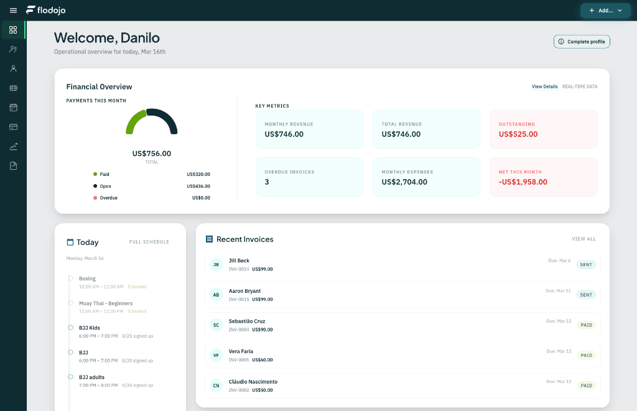Select the Outstanding US$525.00 metric card
Image resolution: width=637 pixels, height=411 pixels.
coord(543,129)
